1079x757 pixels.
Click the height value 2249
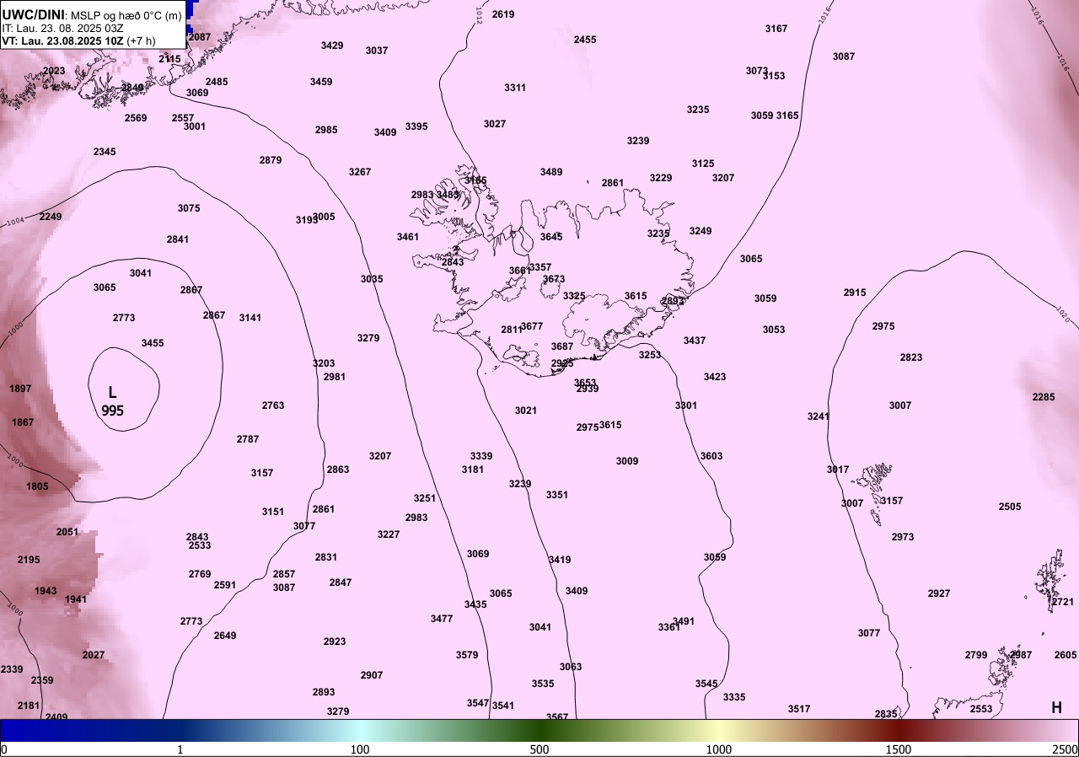coord(51,217)
